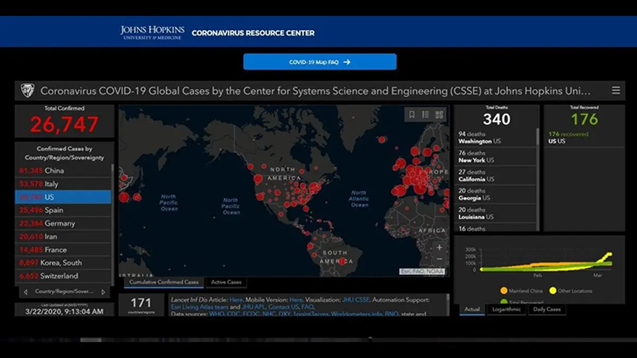Screen dimensions: 637x358
Task: Click the Johns Hopkins University & Medicine logo
Action: tap(152, 32)
